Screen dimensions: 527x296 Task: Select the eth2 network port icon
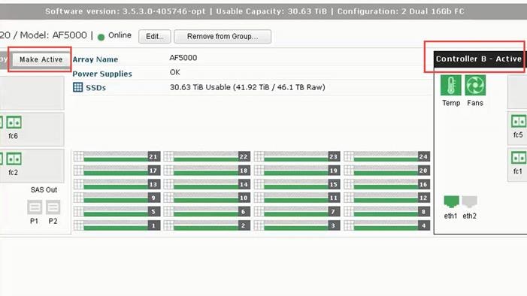point(470,201)
